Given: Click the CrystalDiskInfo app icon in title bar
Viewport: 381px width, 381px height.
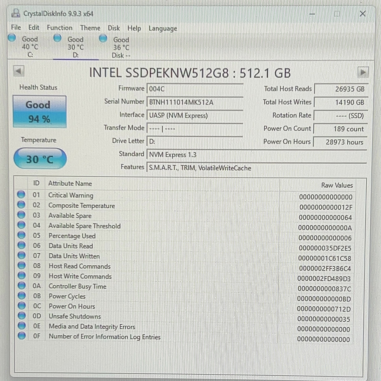Looking at the screenshot, I should click(16, 14).
